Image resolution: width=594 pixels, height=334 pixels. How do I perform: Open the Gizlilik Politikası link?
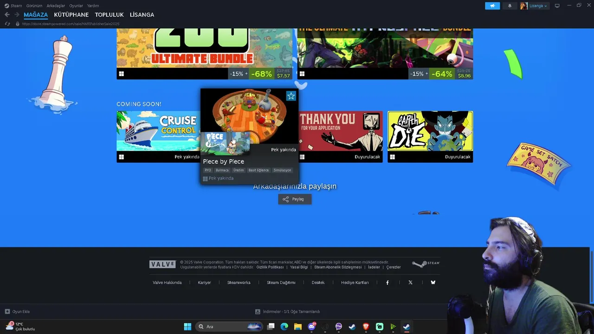[x=270, y=267]
